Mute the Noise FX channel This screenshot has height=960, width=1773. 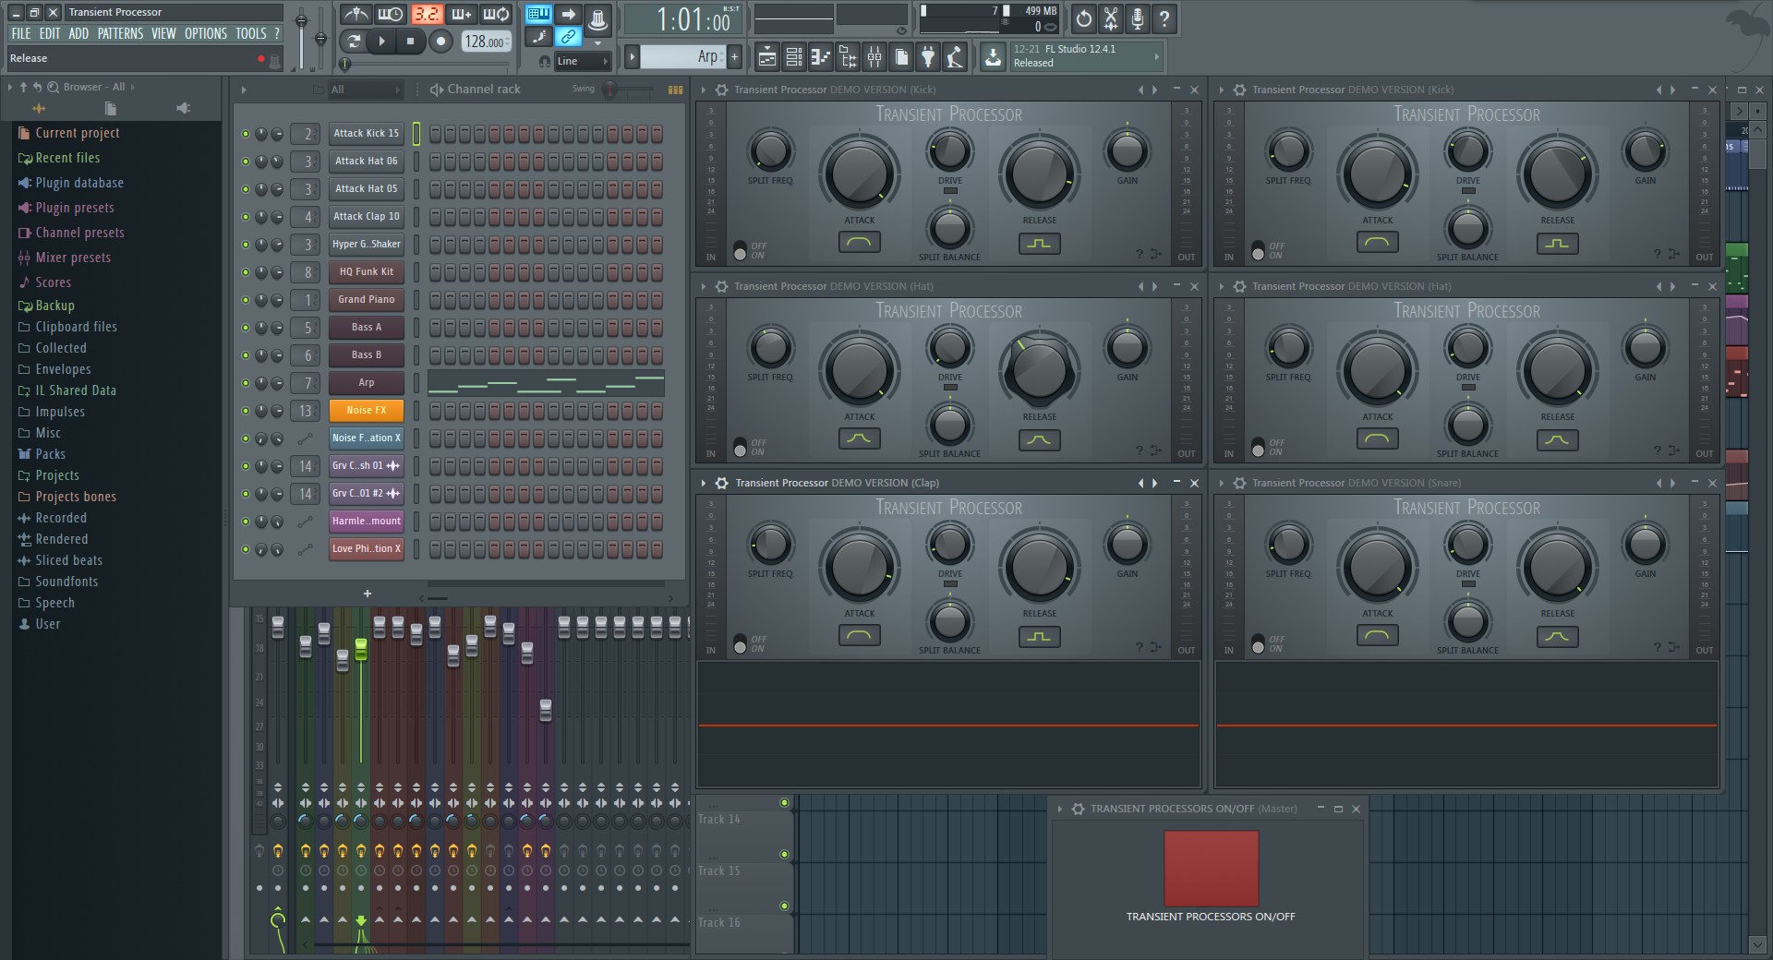(246, 411)
